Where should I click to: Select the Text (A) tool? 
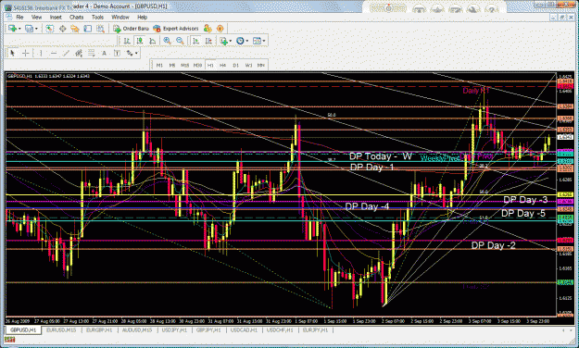pos(104,54)
